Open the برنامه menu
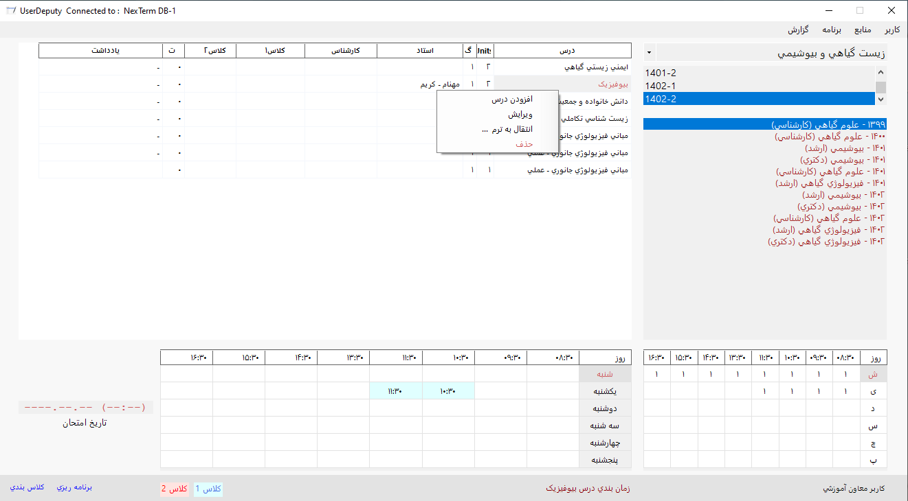The image size is (908, 501). pos(832,30)
